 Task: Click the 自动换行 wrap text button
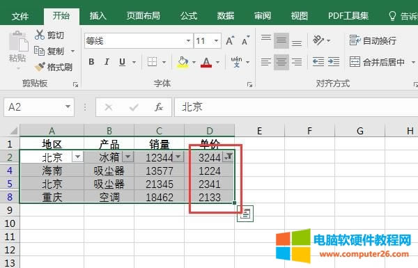[x=373, y=40]
